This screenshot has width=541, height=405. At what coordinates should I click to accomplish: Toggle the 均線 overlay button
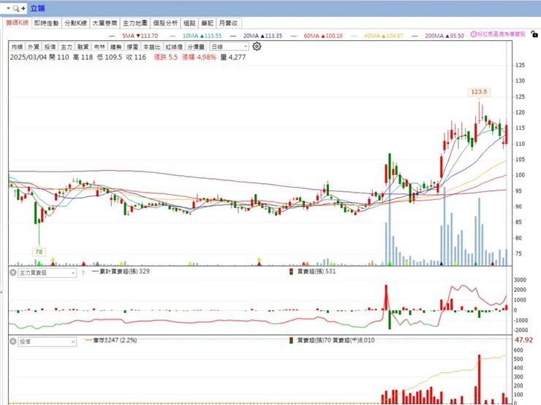click(x=17, y=47)
